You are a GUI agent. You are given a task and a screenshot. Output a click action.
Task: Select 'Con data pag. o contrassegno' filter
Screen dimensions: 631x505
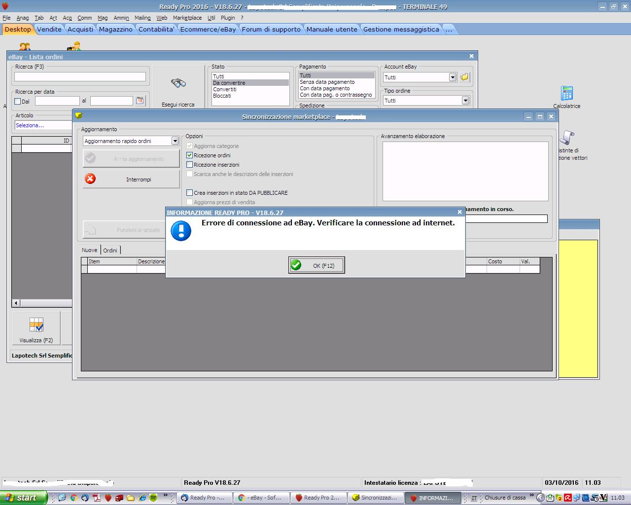click(x=336, y=95)
